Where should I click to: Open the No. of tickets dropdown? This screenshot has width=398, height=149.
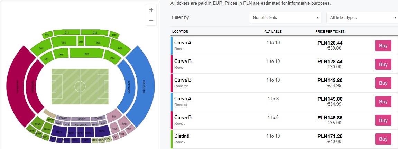click(285, 18)
